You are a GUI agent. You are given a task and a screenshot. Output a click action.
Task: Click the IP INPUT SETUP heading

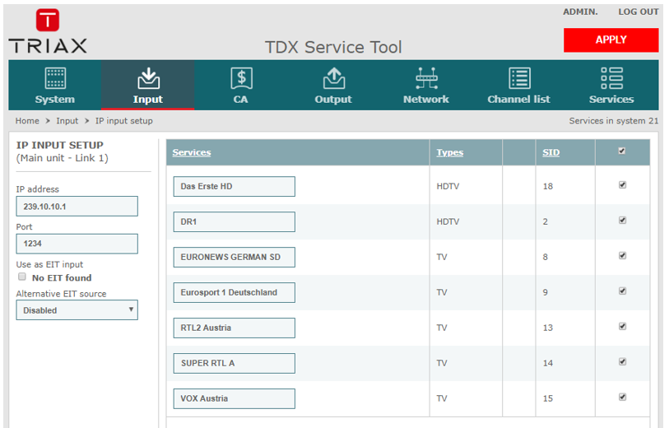(60, 145)
